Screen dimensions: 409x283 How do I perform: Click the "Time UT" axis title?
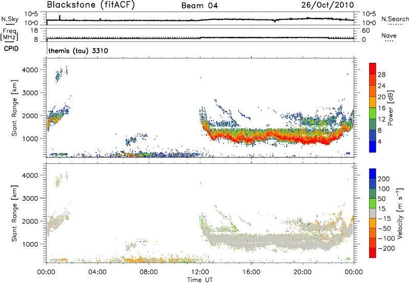200,280
